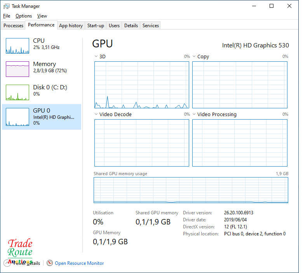Select the Disk 0 thumbnail graph
Viewport: 303px width, 273px height.
coord(17,92)
